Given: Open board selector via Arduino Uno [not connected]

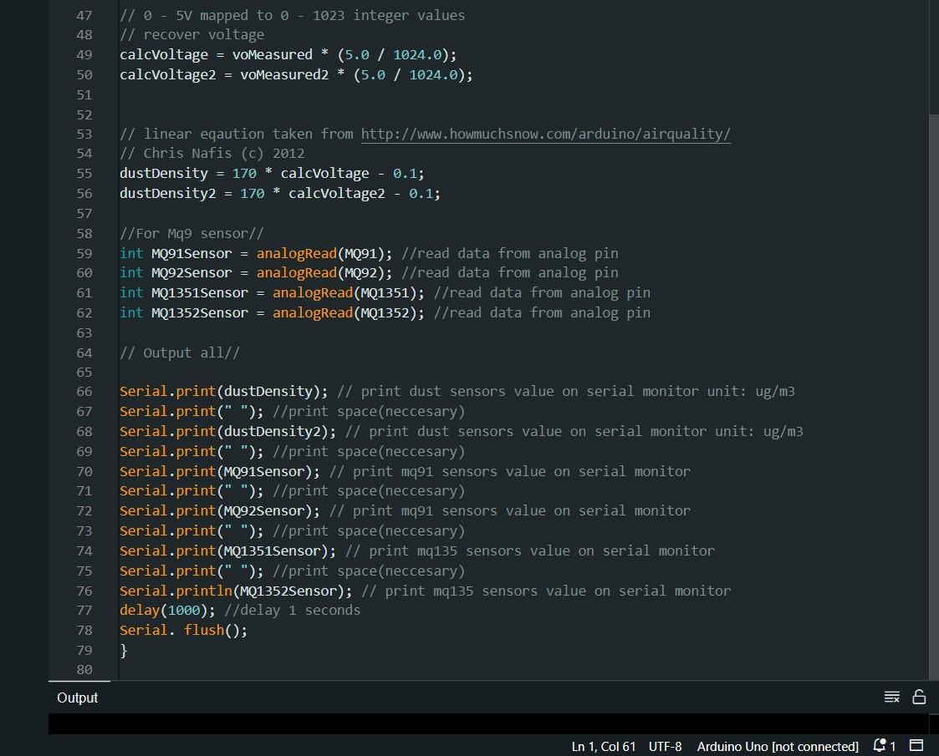Looking at the screenshot, I should click(777, 746).
